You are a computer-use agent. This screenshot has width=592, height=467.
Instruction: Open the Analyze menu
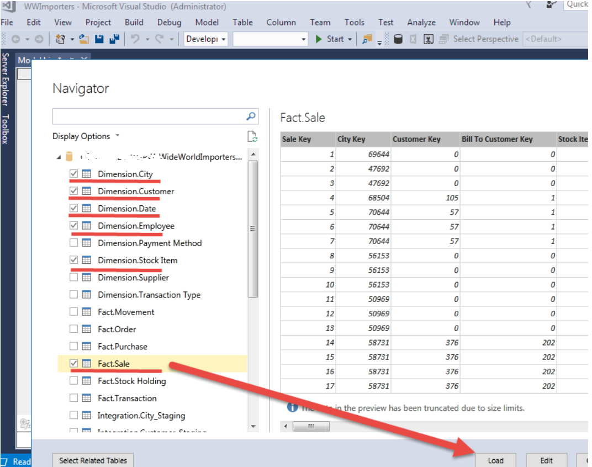pyautogui.click(x=421, y=23)
